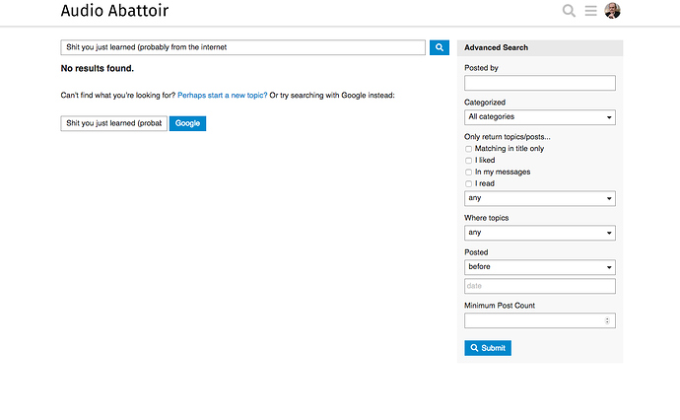Tick the In my messages checkbox

point(469,173)
